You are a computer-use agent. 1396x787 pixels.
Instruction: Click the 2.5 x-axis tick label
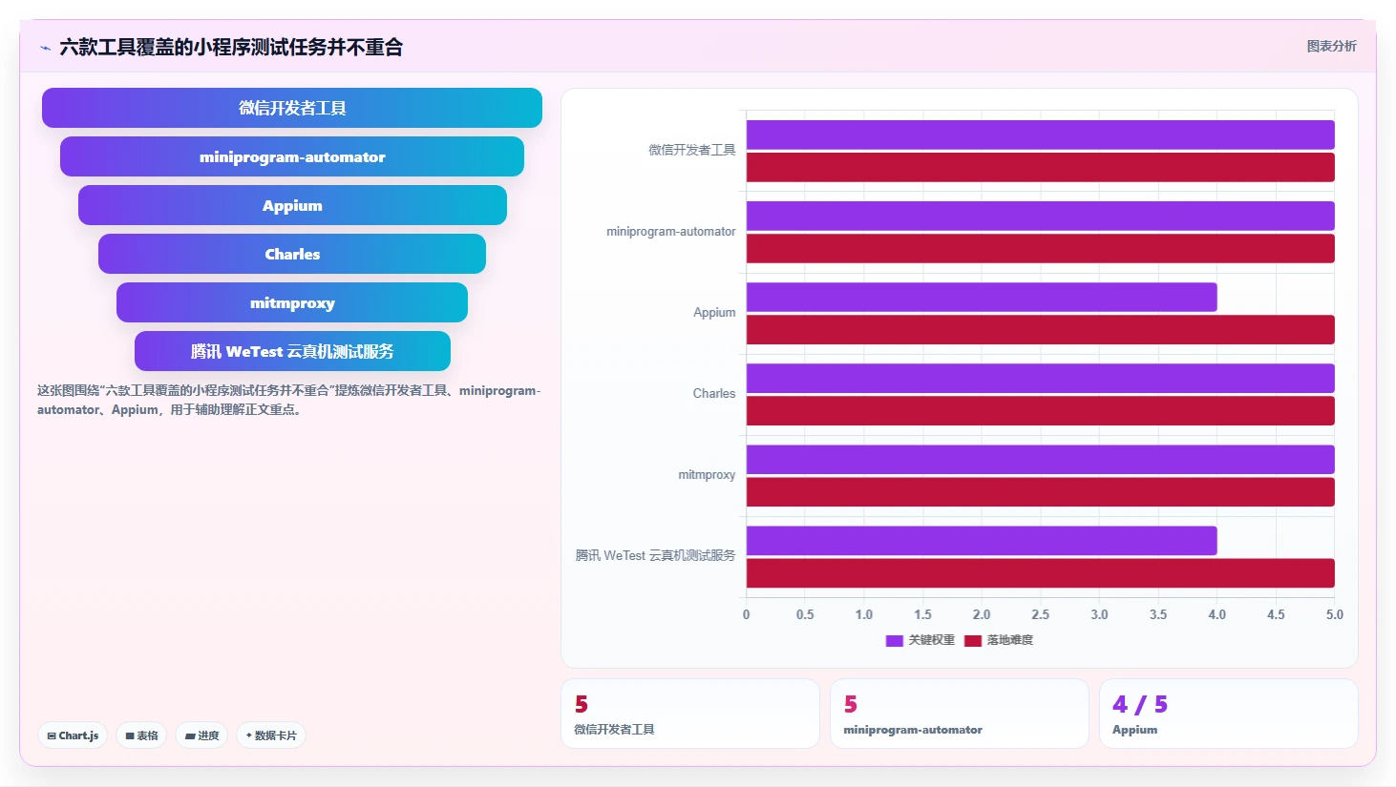coord(1041,614)
